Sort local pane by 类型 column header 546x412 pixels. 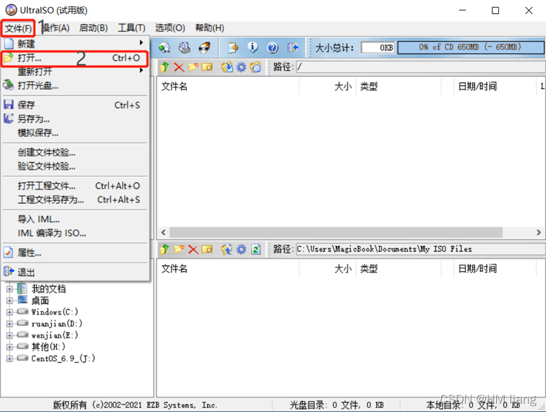[x=399, y=269]
